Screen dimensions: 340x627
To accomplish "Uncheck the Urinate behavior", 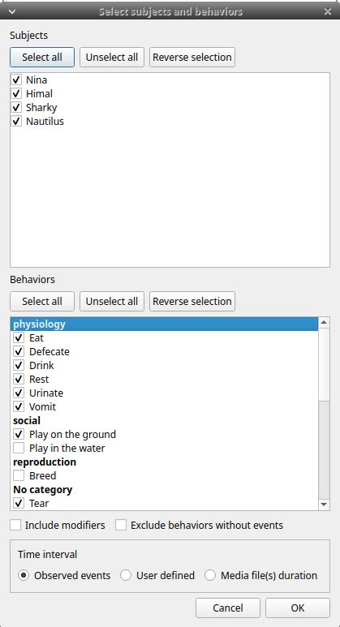I will [x=19, y=393].
